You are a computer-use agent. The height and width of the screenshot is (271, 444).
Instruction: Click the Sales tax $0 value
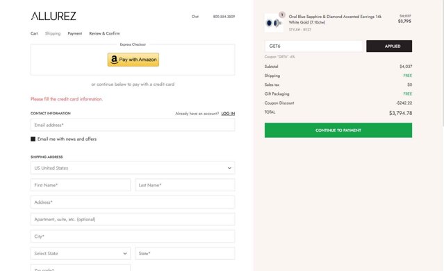pyautogui.click(x=410, y=85)
